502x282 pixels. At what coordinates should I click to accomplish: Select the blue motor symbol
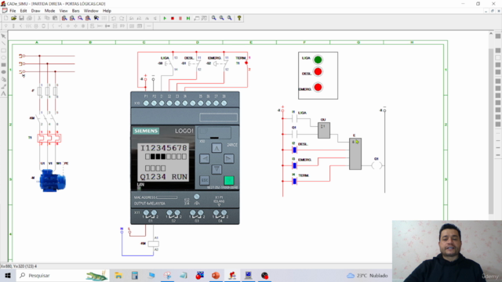[53, 181]
